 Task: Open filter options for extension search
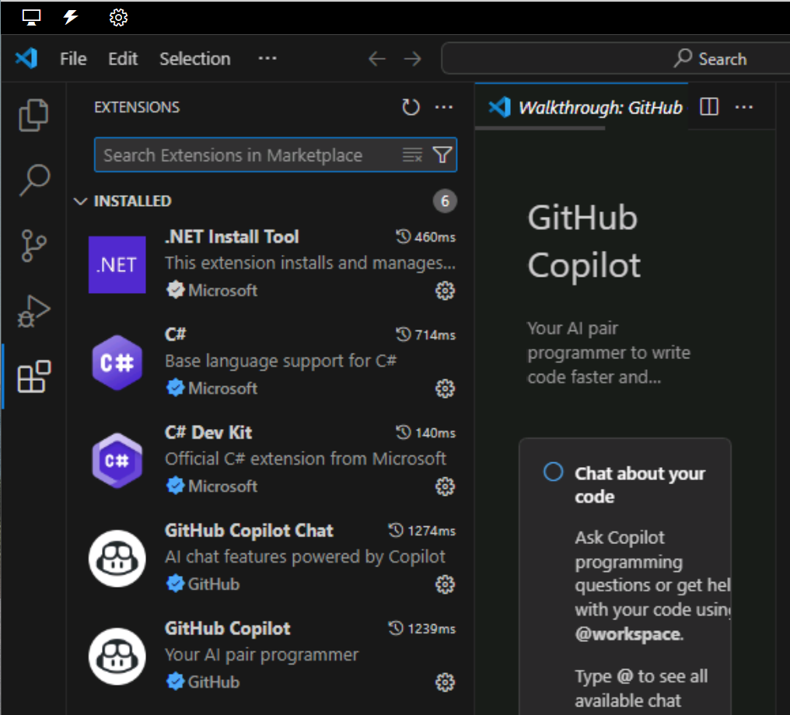[x=442, y=155]
